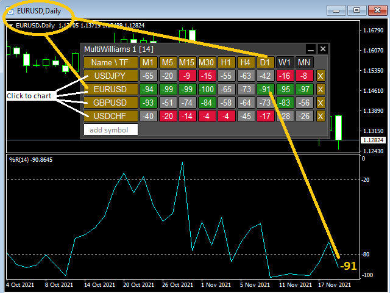Open USDCHF chart from symbol button

[111, 116]
